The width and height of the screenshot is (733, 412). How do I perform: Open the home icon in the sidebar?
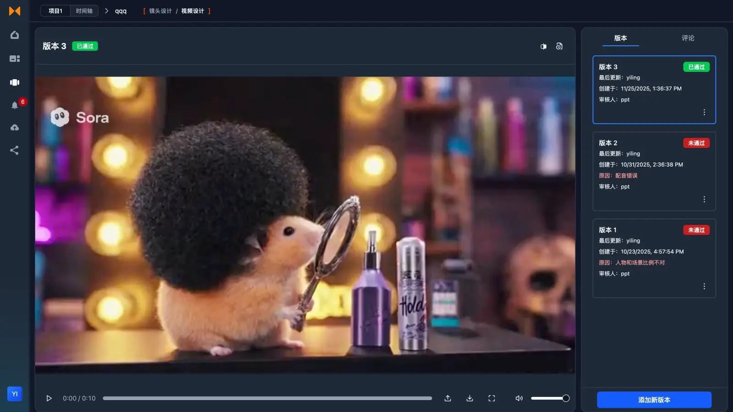(x=15, y=34)
